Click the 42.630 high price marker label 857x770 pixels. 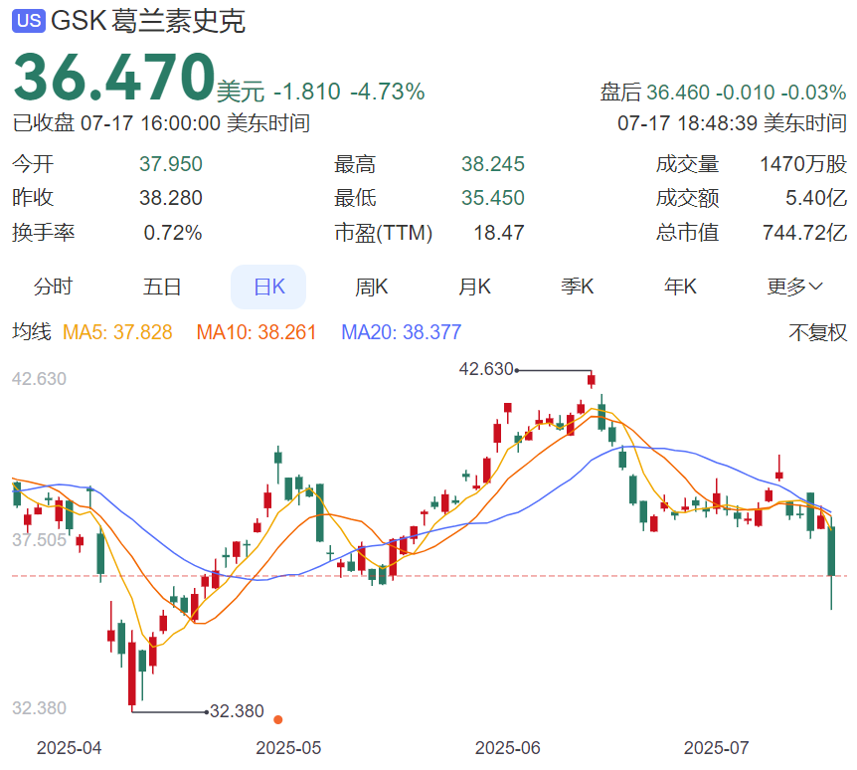click(486, 369)
